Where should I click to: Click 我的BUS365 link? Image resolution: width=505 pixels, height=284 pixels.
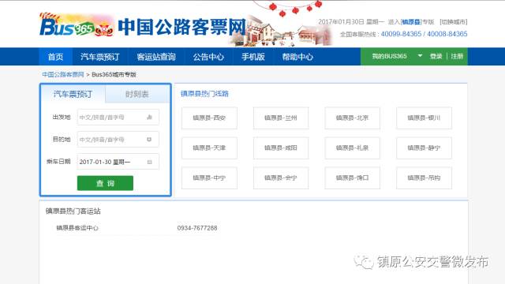point(389,56)
